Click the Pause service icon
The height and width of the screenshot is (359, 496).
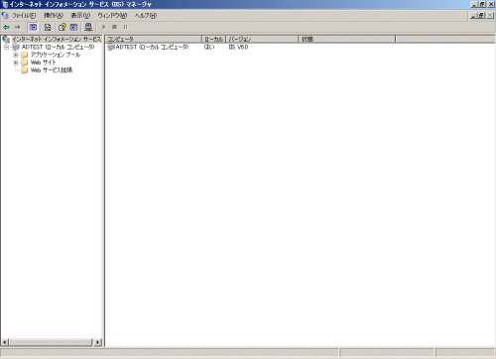tap(125, 27)
